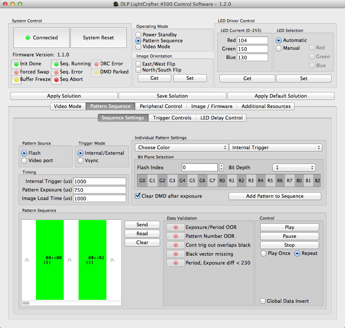
Task: Select bit plane B1
Action: coord(308,181)
